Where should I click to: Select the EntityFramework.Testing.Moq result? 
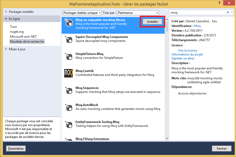pos(113,127)
